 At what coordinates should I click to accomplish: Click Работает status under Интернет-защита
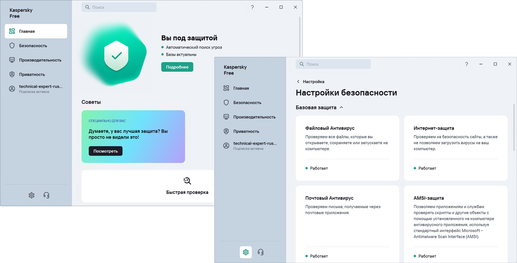(x=425, y=168)
